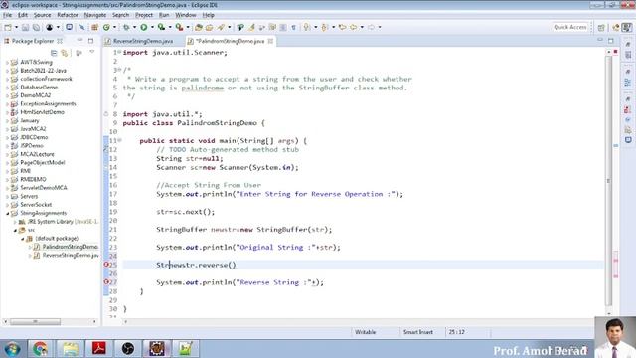Screen dimensions: 636x358
Task: Click the error marker on line 27
Action: (106, 282)
